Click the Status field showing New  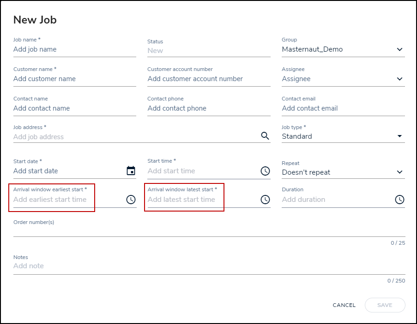tap(209, 51)
